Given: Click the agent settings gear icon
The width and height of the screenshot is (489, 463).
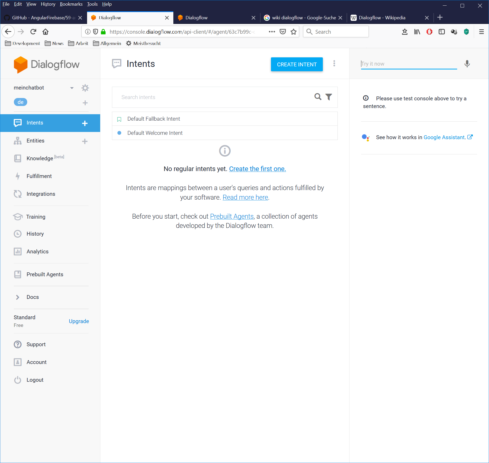Looking at the screenshot, I should click(x=85, y=88).
